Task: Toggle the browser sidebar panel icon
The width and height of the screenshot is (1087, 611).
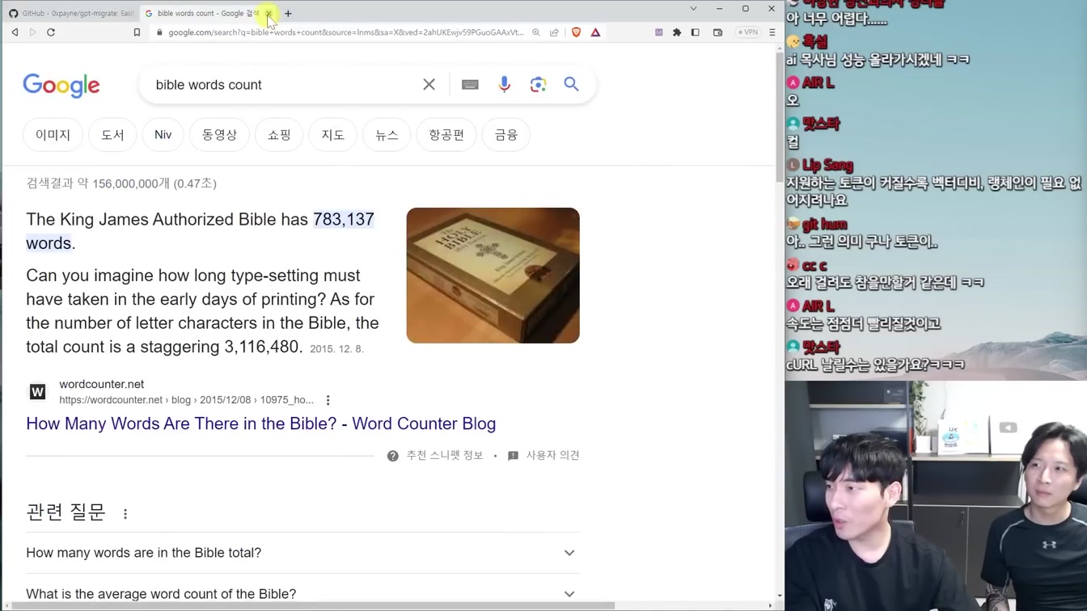Action: point(696,32)
